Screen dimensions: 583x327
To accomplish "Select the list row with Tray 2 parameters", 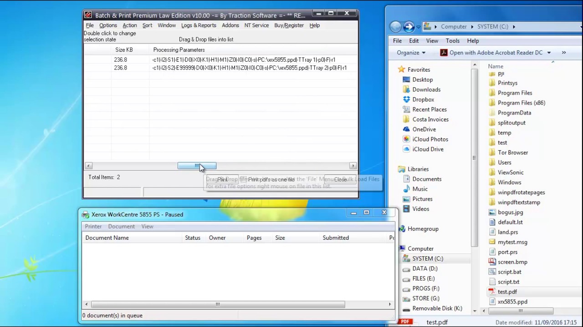I will [x=221, y=68].
